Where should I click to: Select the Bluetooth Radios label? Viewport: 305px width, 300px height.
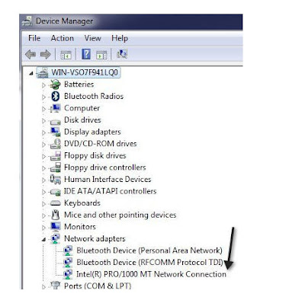(94, 96)
